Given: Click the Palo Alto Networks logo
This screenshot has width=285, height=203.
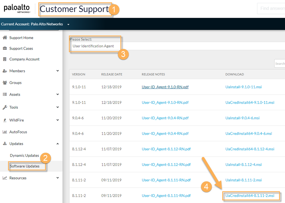Looking at the screenshot, I should pyautogui.click(x=17, y=9).
